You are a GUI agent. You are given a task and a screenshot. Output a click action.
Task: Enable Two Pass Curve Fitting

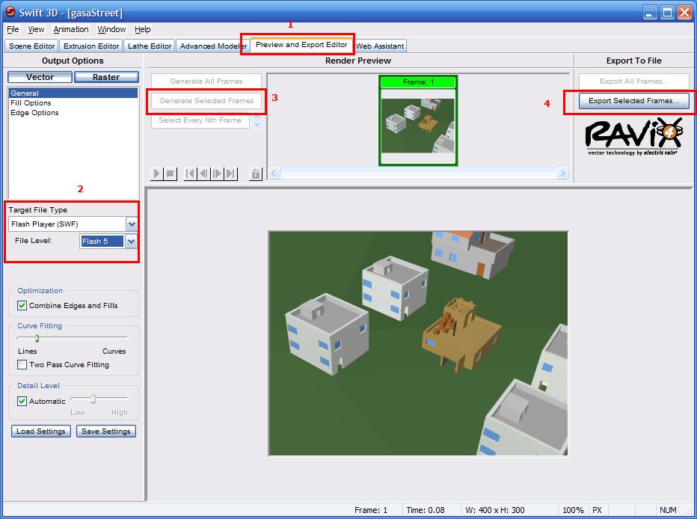(22, 365)
